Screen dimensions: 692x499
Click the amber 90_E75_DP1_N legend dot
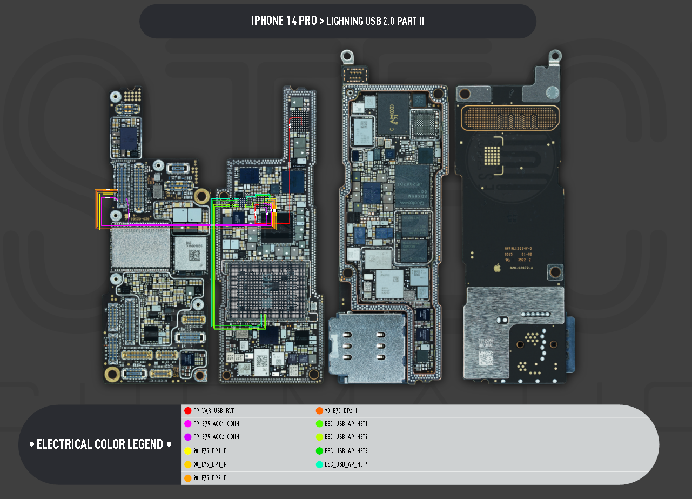[187, 464]
